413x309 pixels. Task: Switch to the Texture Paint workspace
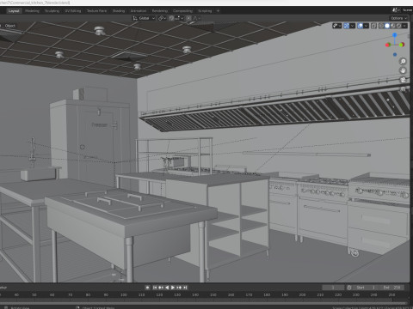[x=96, y=11]
